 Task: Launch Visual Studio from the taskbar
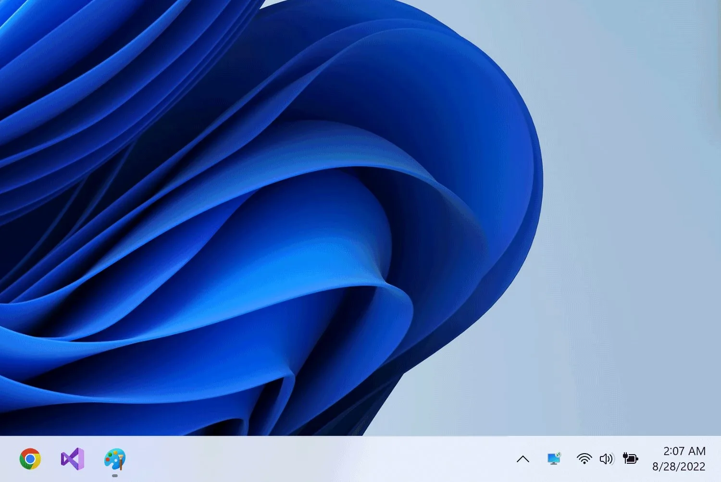tap(73, 459)
